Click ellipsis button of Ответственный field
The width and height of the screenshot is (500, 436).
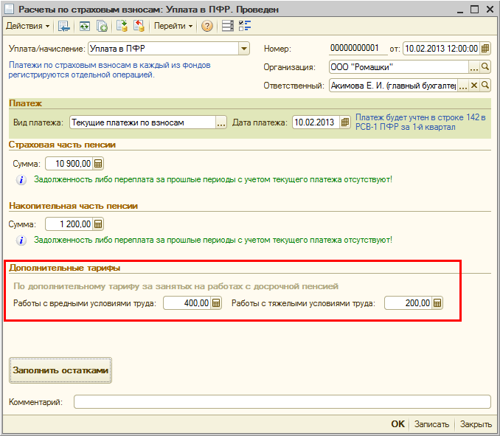(463, 86)
